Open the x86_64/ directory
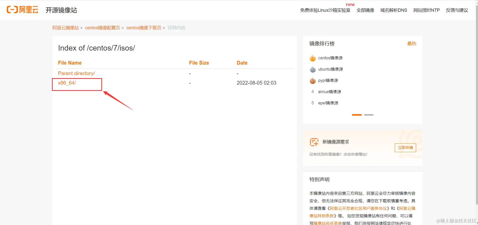478x225 pixels. [67, 83]
